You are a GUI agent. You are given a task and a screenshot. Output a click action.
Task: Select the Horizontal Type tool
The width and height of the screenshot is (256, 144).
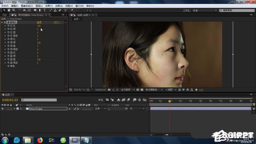click(x=45, y=10)
